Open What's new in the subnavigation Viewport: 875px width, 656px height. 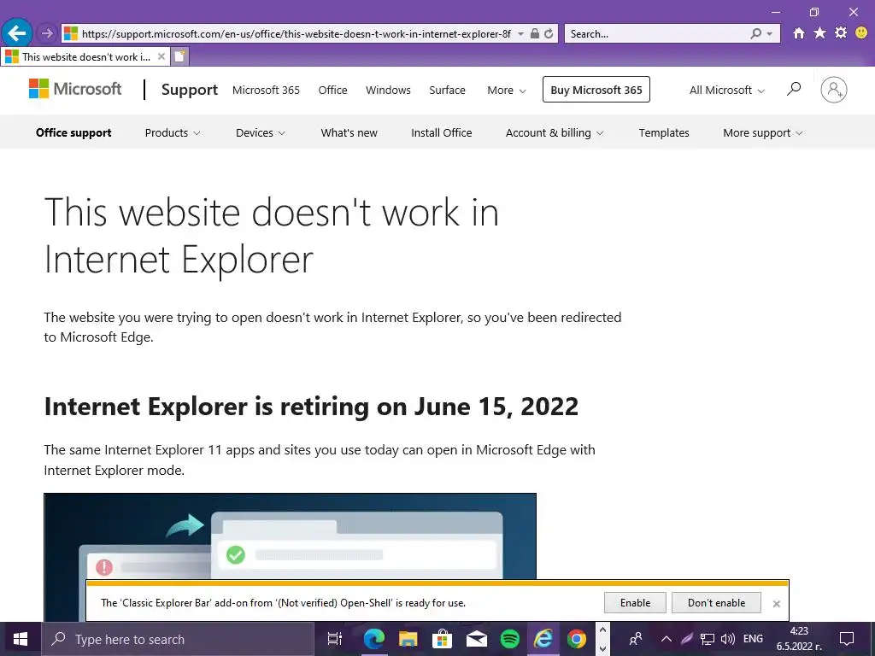pyautogui.click(x=349, y=132)
